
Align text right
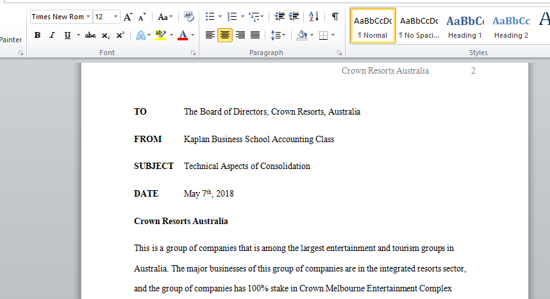point(240,35)
